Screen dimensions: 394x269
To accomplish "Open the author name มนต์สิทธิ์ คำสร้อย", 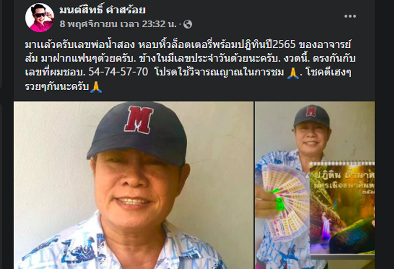I will coord(102,10).
